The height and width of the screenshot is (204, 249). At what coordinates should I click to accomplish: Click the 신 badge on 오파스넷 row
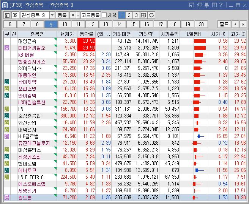coord(7,89)
